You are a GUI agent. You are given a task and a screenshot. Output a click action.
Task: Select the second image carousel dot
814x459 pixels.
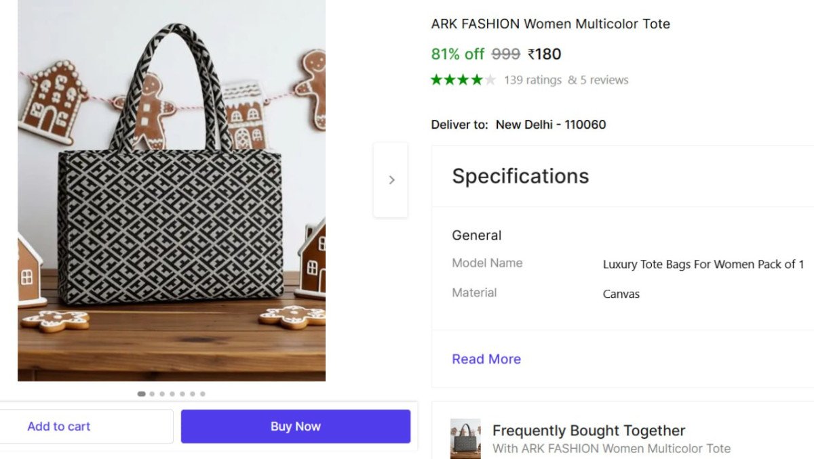coord(152,393)
